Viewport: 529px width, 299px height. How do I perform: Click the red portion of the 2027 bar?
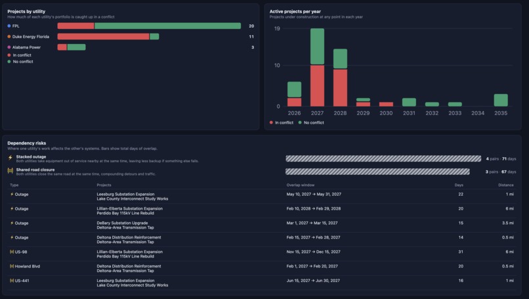pyautogui.click(x=317, y=86)
